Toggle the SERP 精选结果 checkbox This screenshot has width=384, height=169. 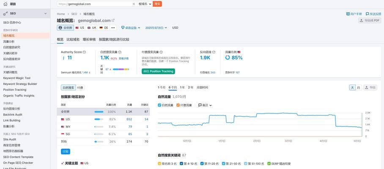[269, 164]
